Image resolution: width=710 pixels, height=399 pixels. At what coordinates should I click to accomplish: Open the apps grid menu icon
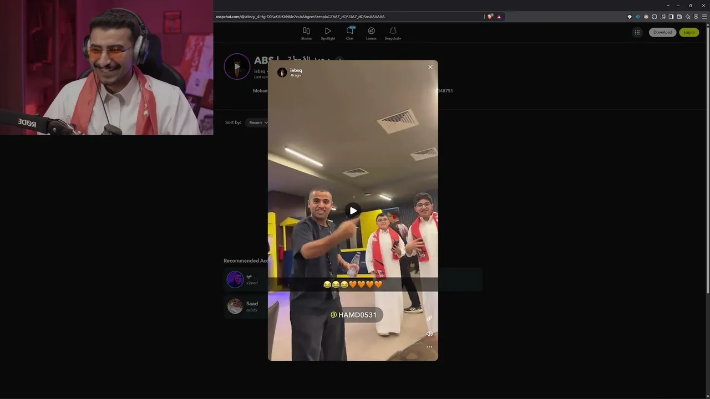[637, 32]
